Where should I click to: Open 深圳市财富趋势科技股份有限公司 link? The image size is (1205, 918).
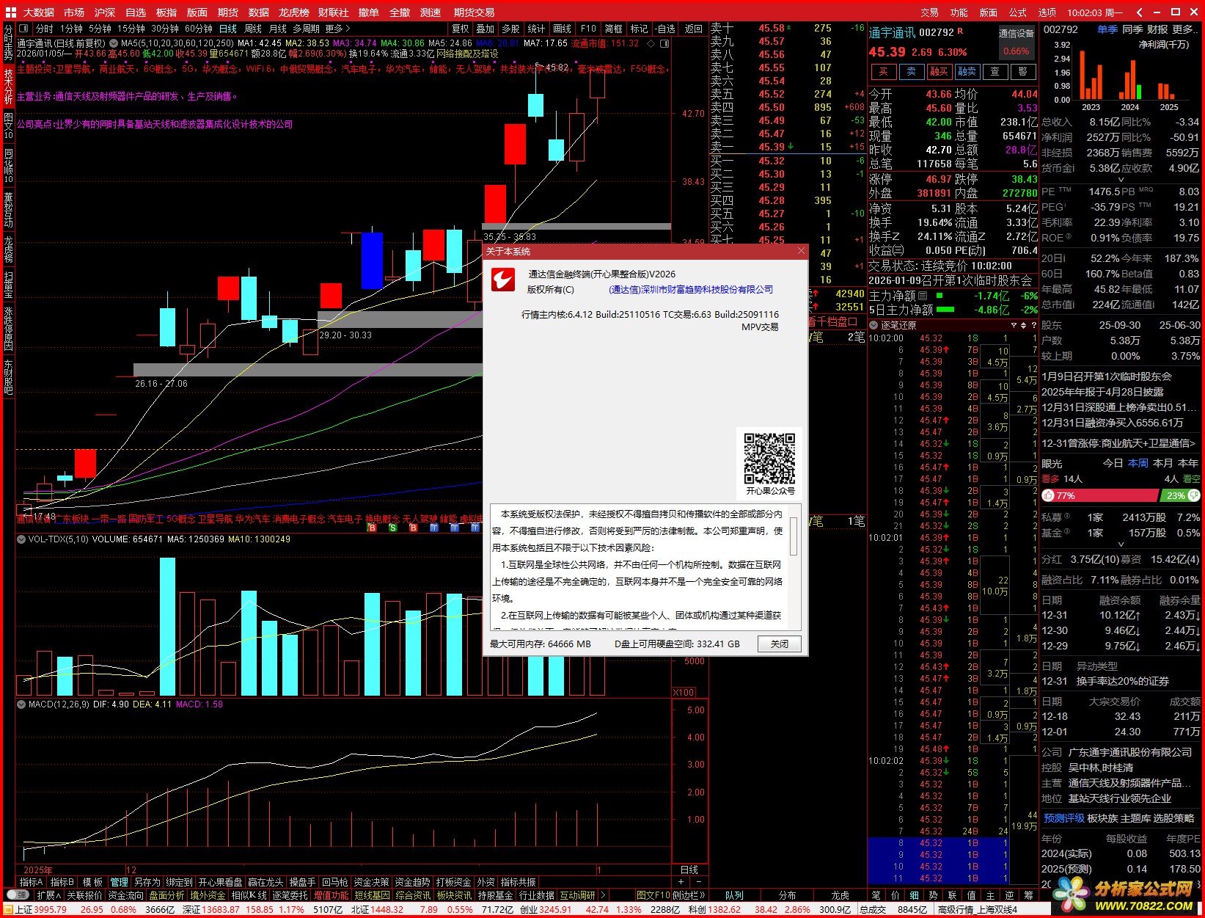[691, 289]
